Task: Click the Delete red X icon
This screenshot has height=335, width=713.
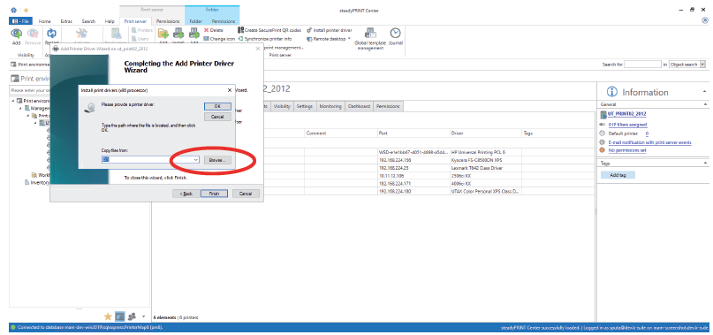Action: point(206,30)
